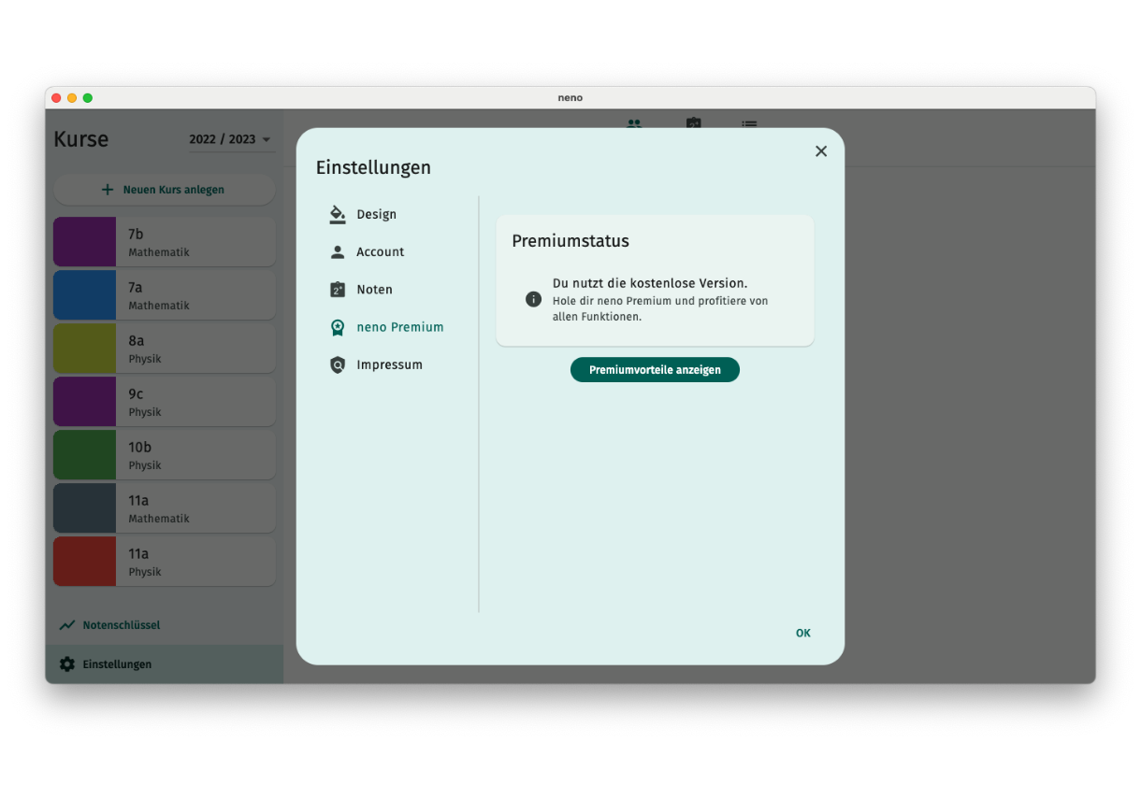Click the yellow minimize window button
Viewport: 1141px width, 799px height.
click(72, 98)
